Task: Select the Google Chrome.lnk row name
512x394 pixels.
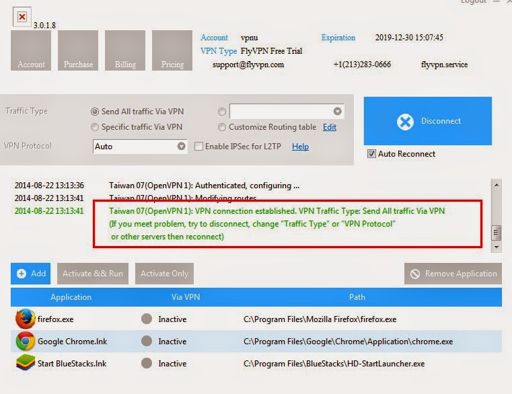Action: pyautogui.click(x=72, y=342)
